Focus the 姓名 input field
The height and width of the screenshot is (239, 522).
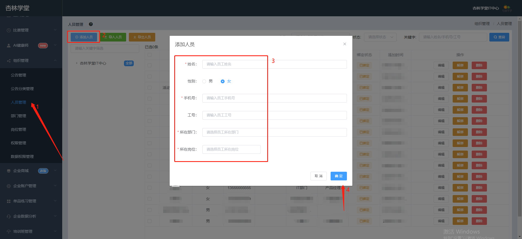point(275,64)
